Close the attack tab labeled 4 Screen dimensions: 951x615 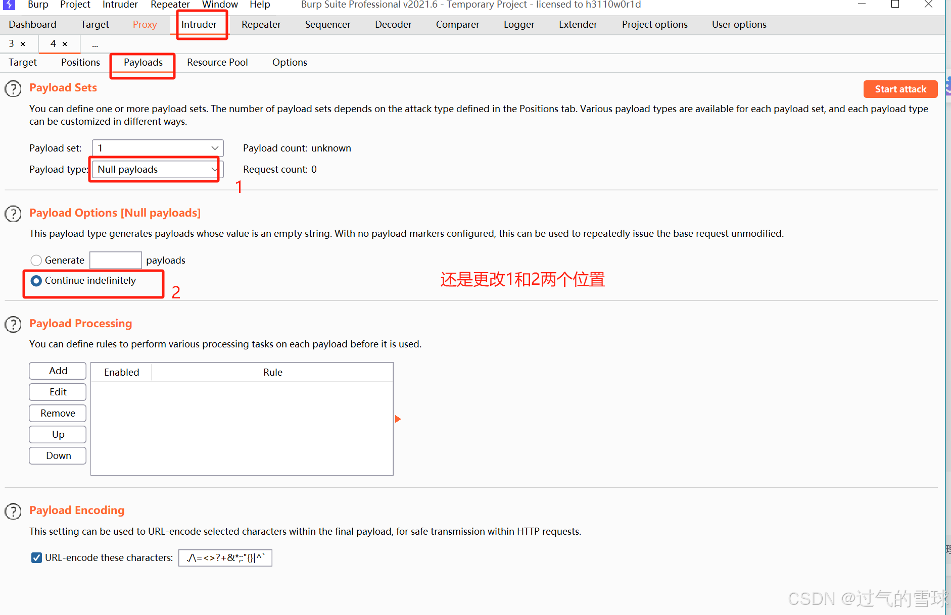click(64, 44)
